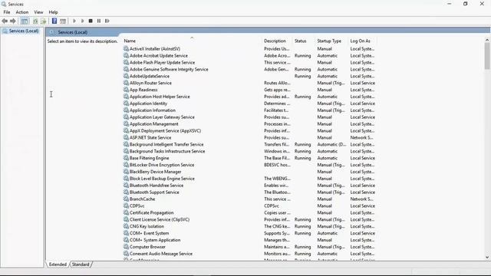Click the gear icon beside COM+ Event System
This screenshot has height=276, width=491.
(x=126, y=233)
